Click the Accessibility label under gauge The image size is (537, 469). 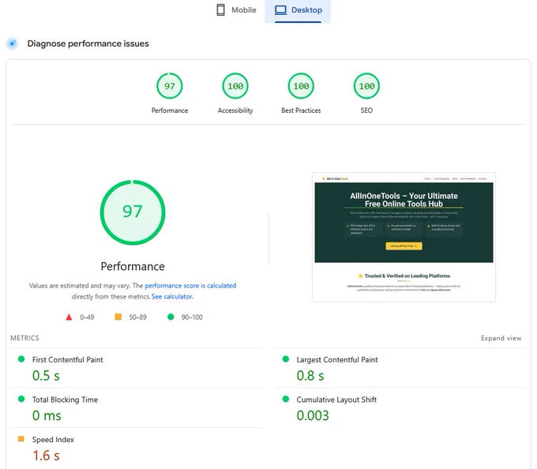(x=235, y=111)
